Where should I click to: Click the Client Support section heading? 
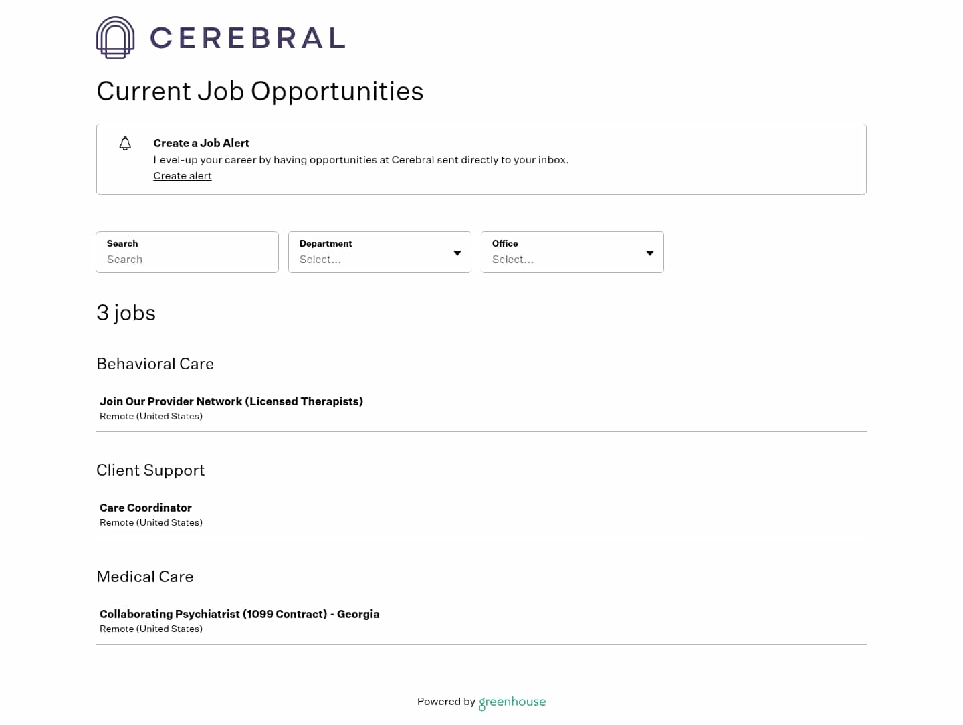coord(150,470)
